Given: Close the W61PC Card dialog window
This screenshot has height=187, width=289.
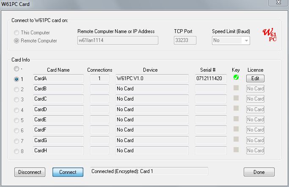Looking at the screenshot, I should [278, 3].
